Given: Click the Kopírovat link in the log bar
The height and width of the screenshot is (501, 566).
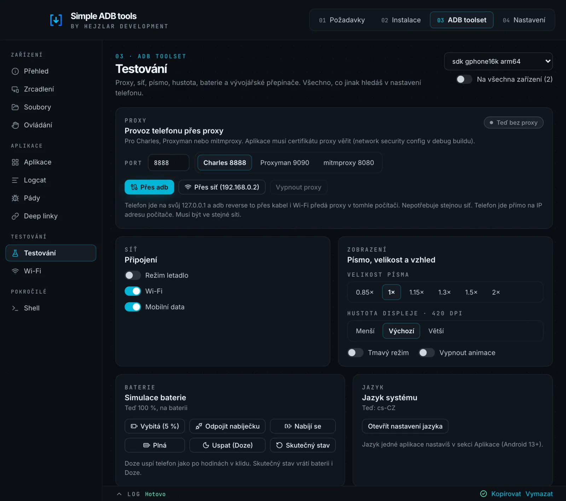Looking at the screenshot, I should [x=506, y=494].
